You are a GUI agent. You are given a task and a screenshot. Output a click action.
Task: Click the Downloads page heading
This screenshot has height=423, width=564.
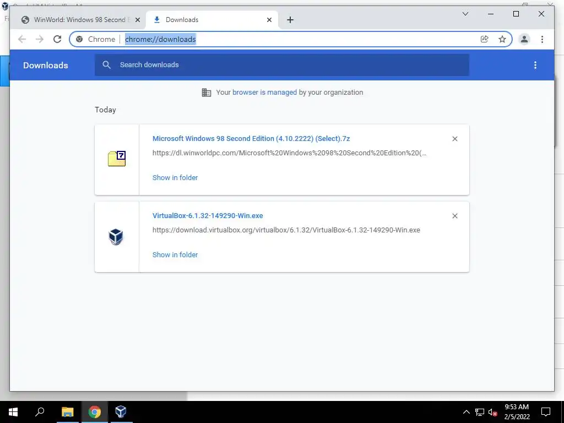[x=46, y=65]
